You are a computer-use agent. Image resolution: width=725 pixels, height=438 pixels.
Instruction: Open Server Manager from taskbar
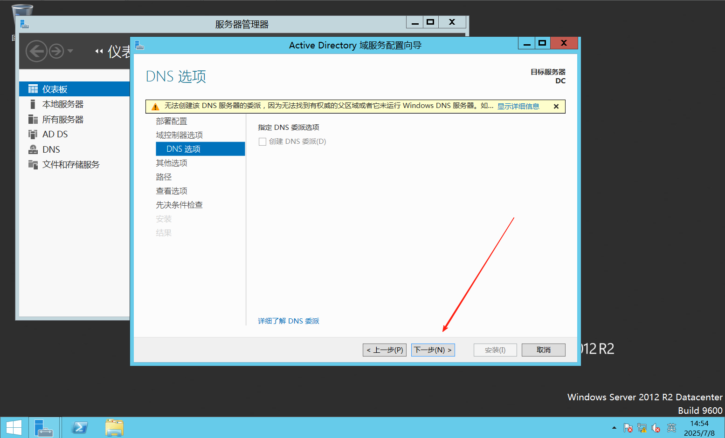tap(44, 427)
